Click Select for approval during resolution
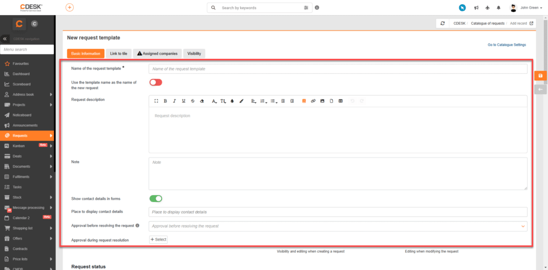The height and width of the screenshot is (270, 548). click(158, 239)
